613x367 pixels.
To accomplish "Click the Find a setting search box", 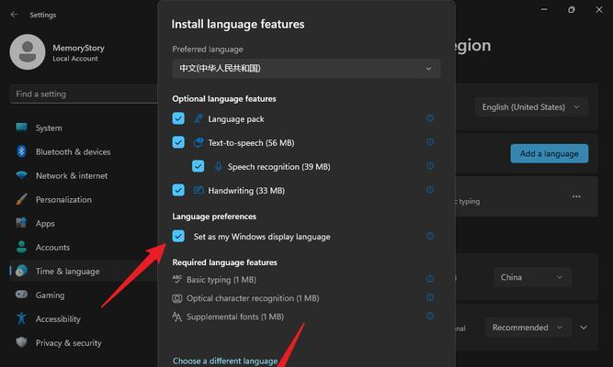I will coord(84,94).
